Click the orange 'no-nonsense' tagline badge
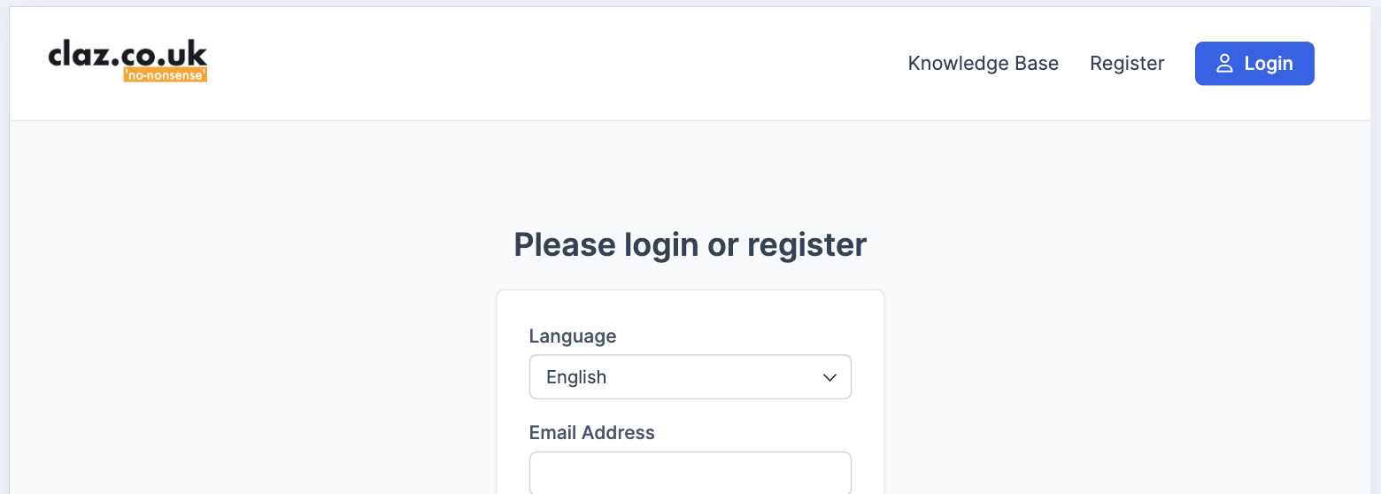The height and width of the screenshot is (494, 1381). click(x=166, y=76)
